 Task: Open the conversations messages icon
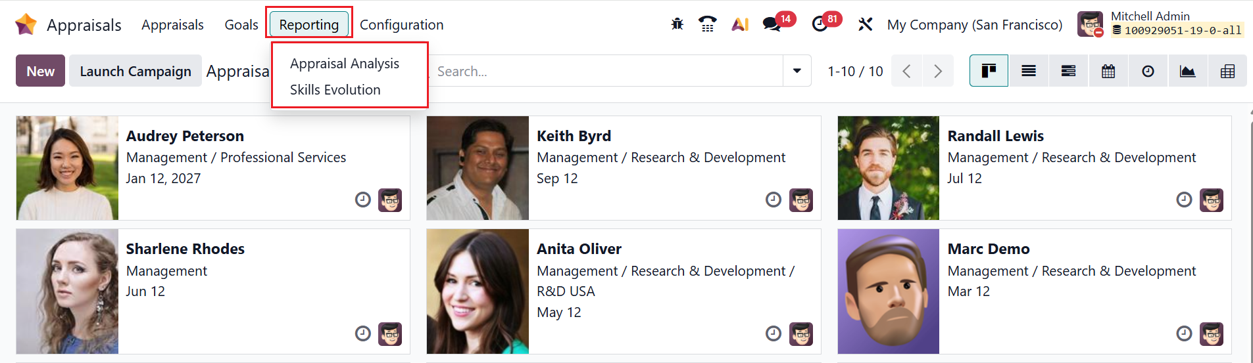click(x=772, y=25)
